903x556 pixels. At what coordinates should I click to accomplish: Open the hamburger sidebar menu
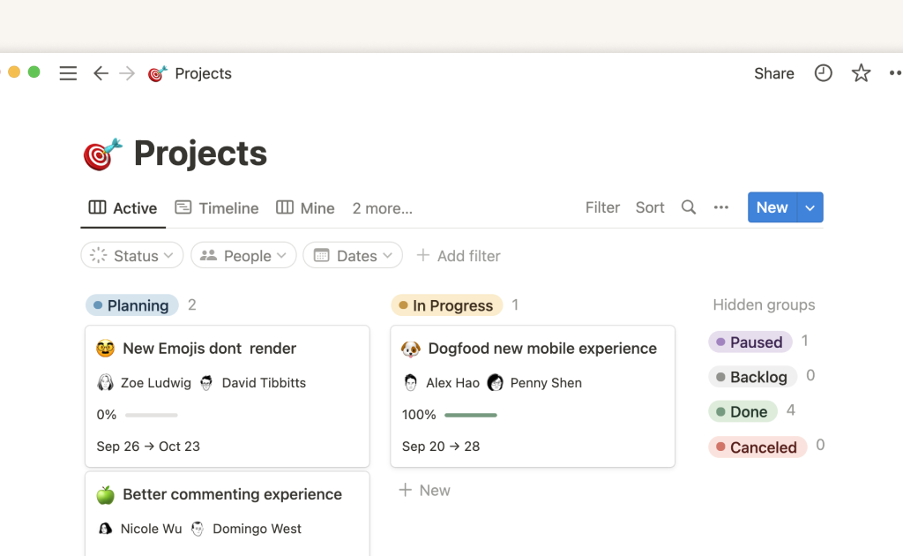coord(68,73)
